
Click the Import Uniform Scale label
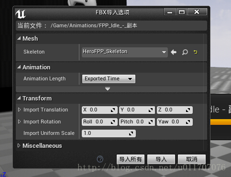(49, 133)
